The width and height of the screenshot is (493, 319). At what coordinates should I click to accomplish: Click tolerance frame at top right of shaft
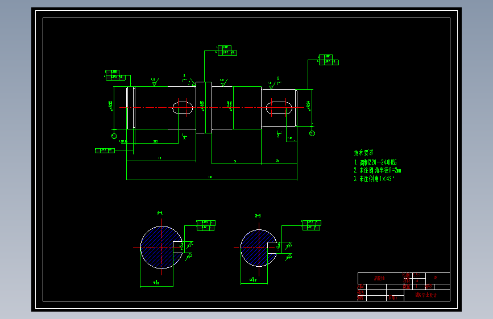click(x=329, y=60)
